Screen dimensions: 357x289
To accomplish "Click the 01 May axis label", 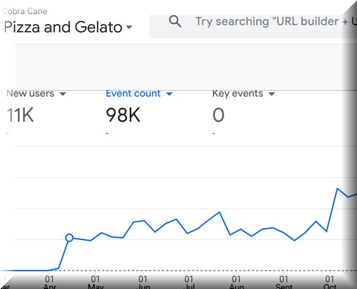I will pos(95,282).
